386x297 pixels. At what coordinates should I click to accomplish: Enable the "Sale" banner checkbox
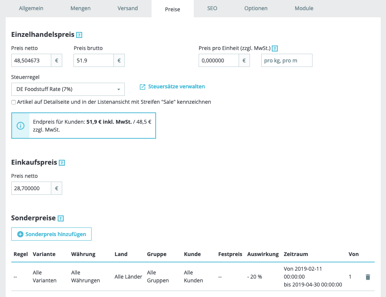pos(14,102)
